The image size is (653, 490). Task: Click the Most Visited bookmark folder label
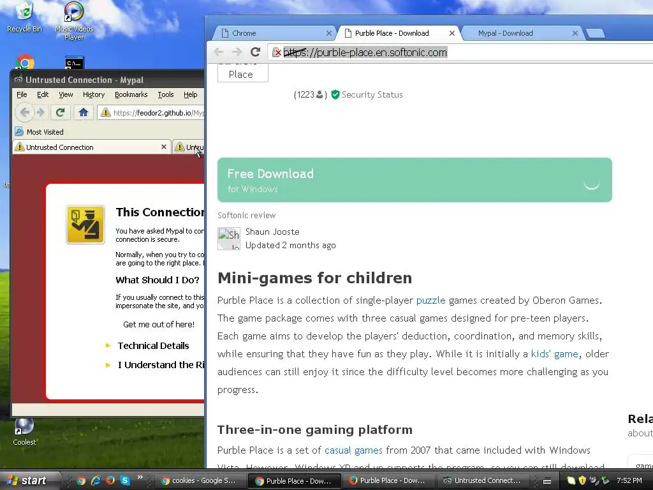coord(45,131)
